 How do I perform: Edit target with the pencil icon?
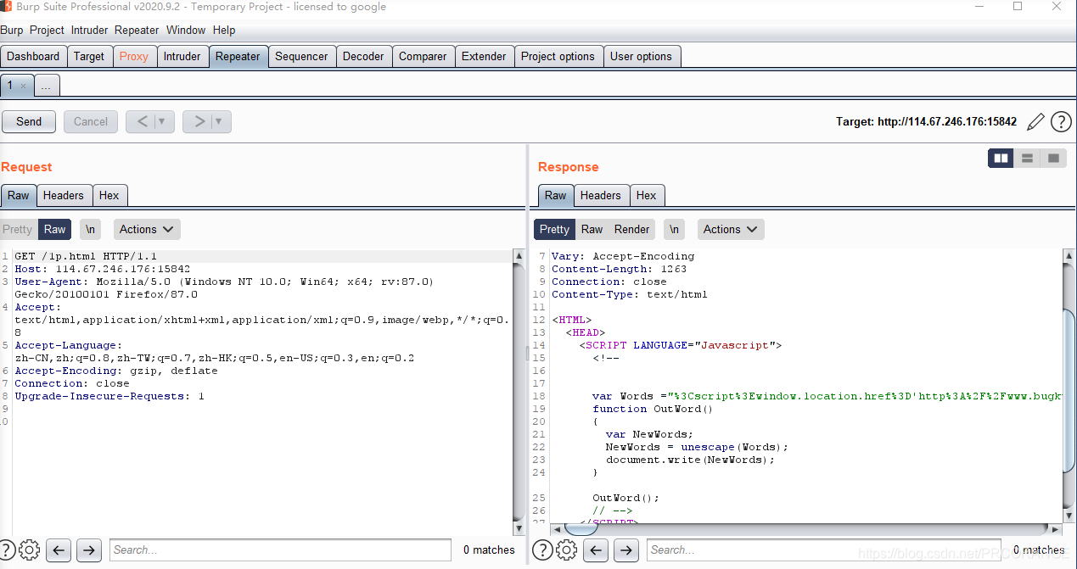coord(1035,122)
